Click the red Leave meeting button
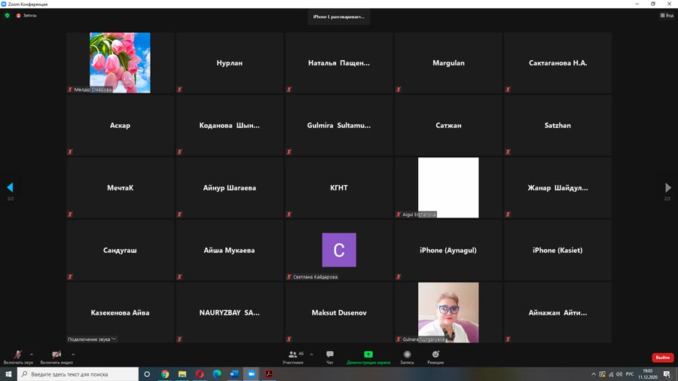This screenshot has height=381, width=678. pos(662,358)
